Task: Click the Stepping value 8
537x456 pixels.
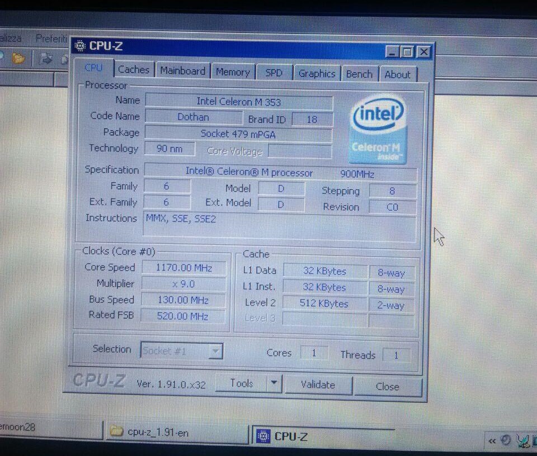Action: pos(393,191)
